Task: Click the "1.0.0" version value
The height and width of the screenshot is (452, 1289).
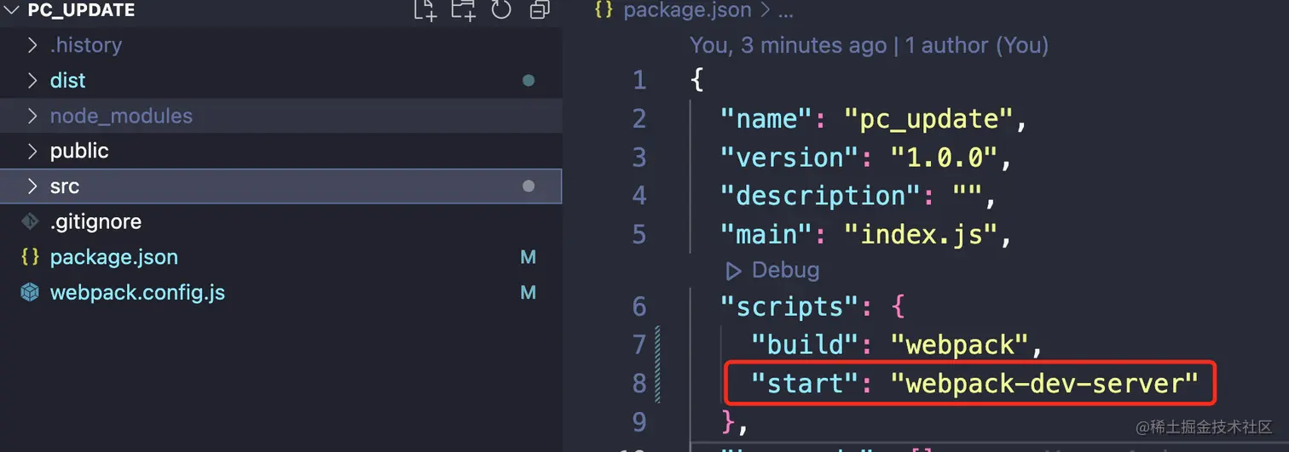Action: click(942, 157)
